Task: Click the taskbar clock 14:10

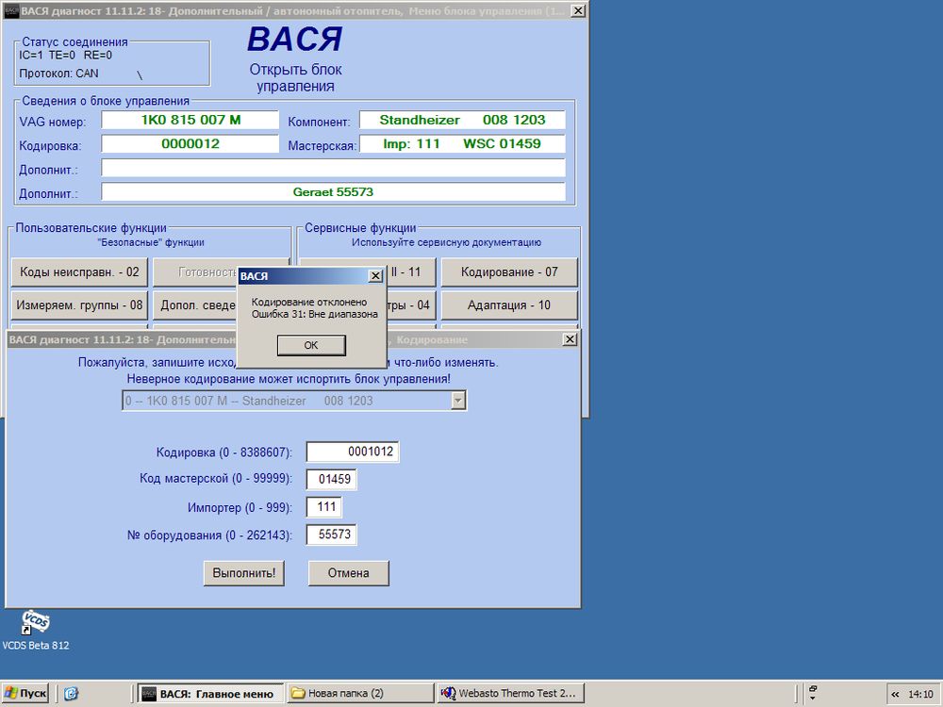Action: (920, 695)
